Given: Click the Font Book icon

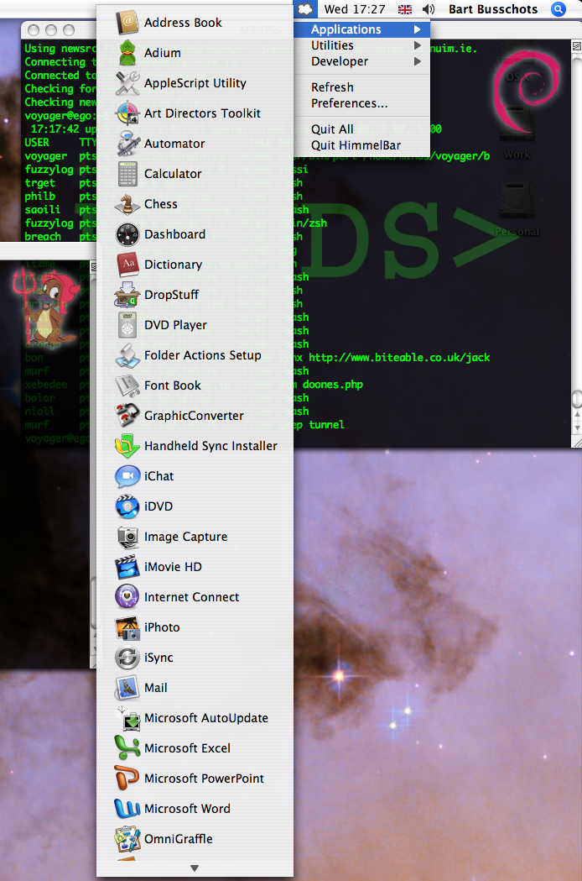Looking at the screenshot, I should (127, 386).
